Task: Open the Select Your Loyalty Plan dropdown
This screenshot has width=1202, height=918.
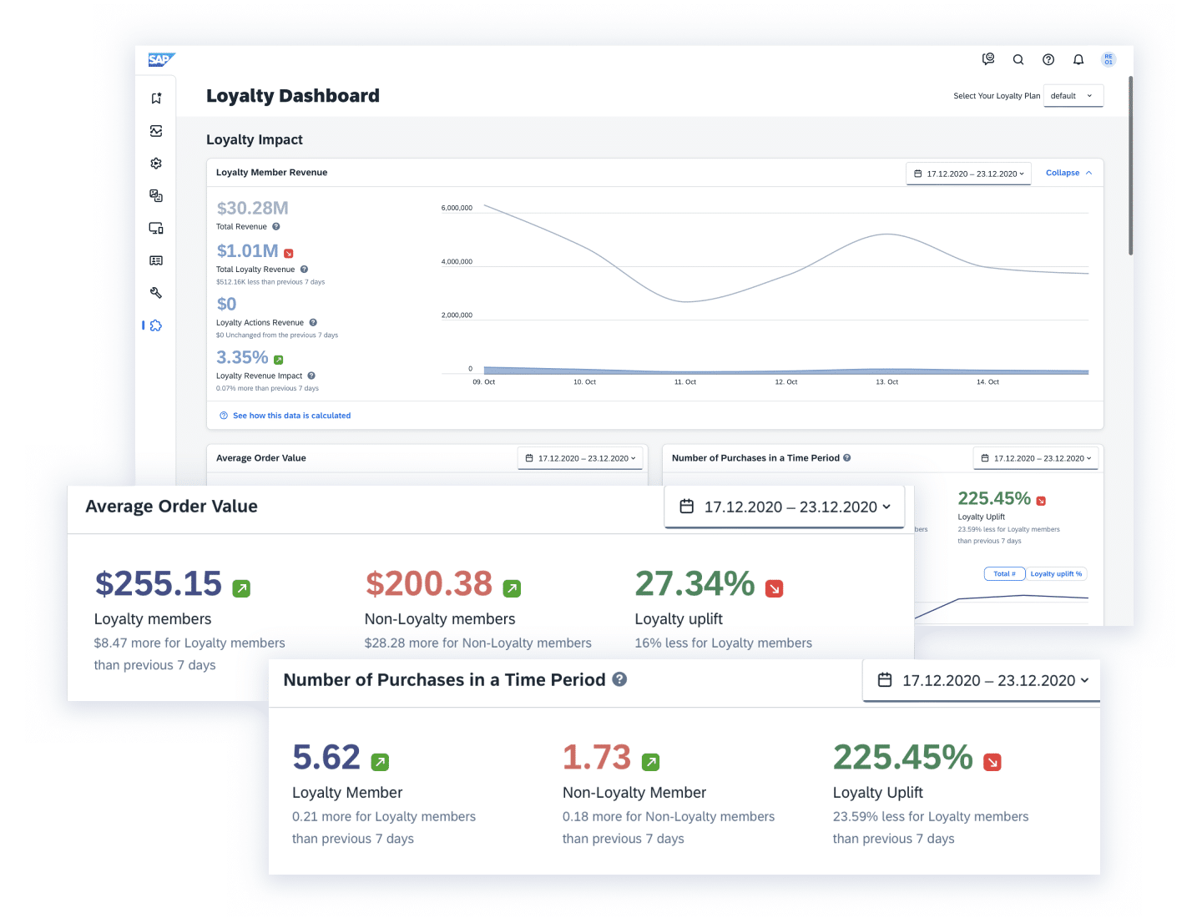Action: click(1073, 96)
